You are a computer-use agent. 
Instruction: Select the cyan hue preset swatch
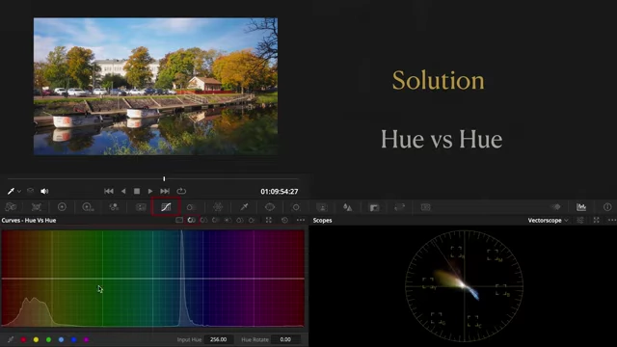pyautogui.click(x=62, y=339)
